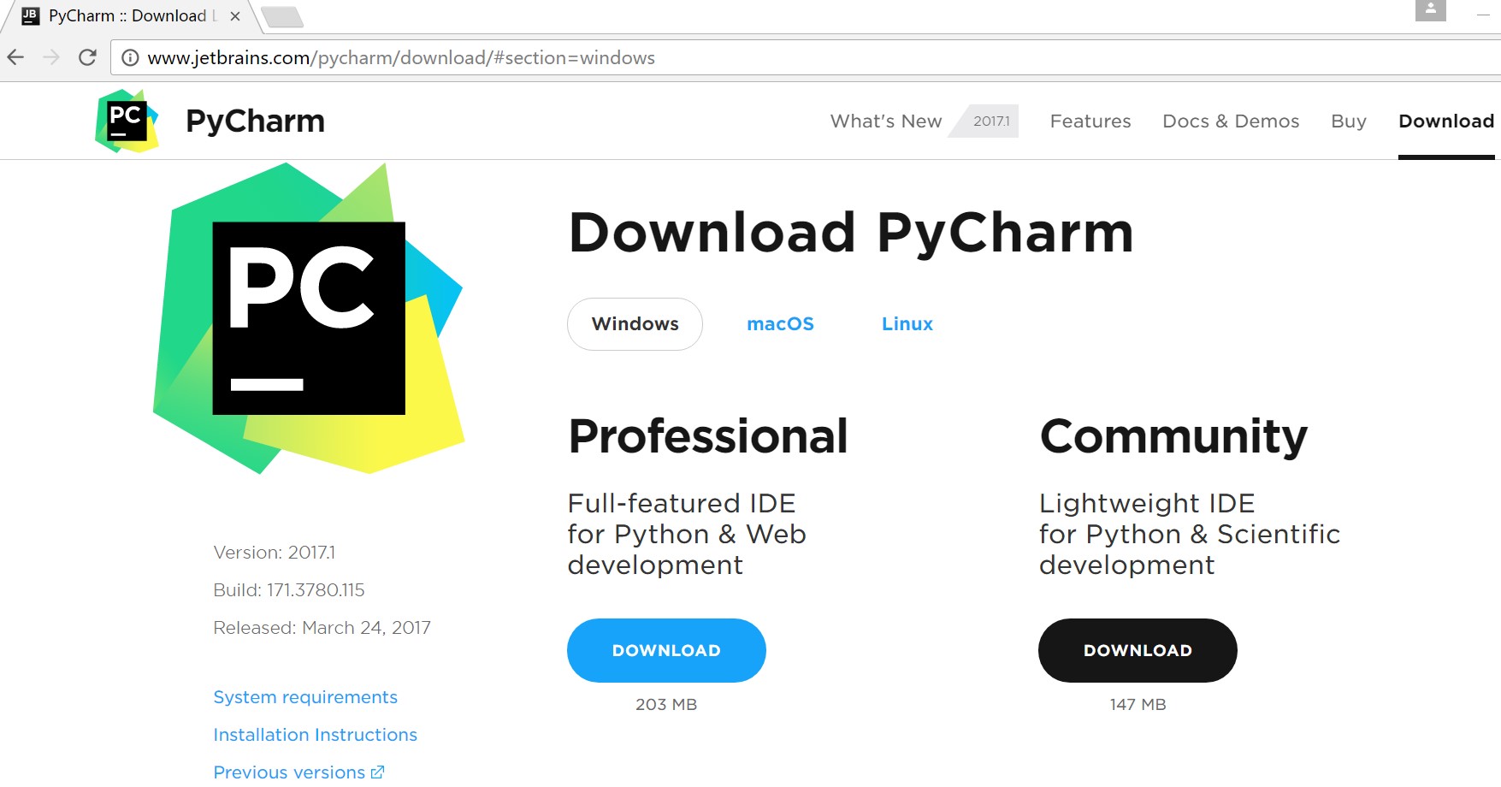Open the Features page
Screen dimensions: 1501x787
pos(1090,121)
